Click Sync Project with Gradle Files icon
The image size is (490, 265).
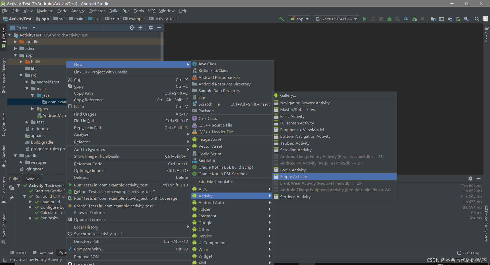tap(450, 19)
